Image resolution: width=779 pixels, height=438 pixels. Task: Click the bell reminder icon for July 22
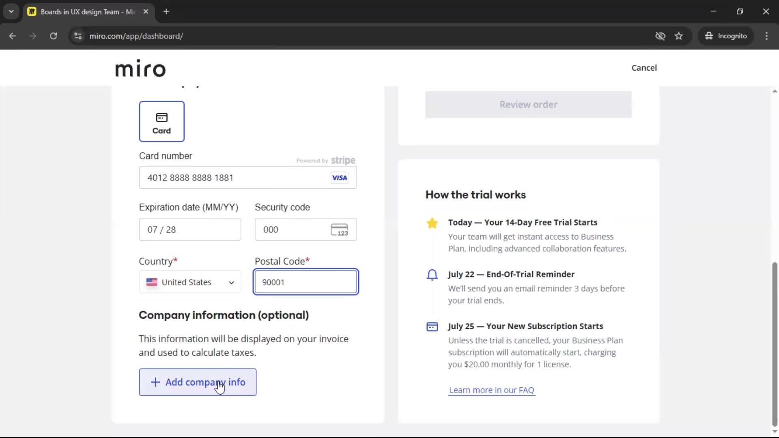[x=432, y=275]
